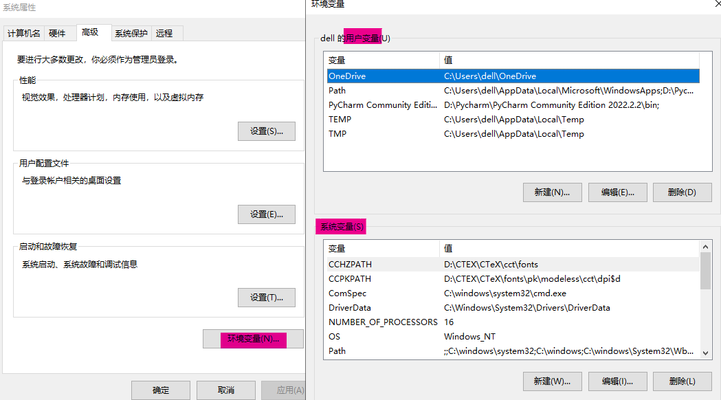
Task: Click the system variables scrollbar down arrow
Action: (x=705, y=353)
